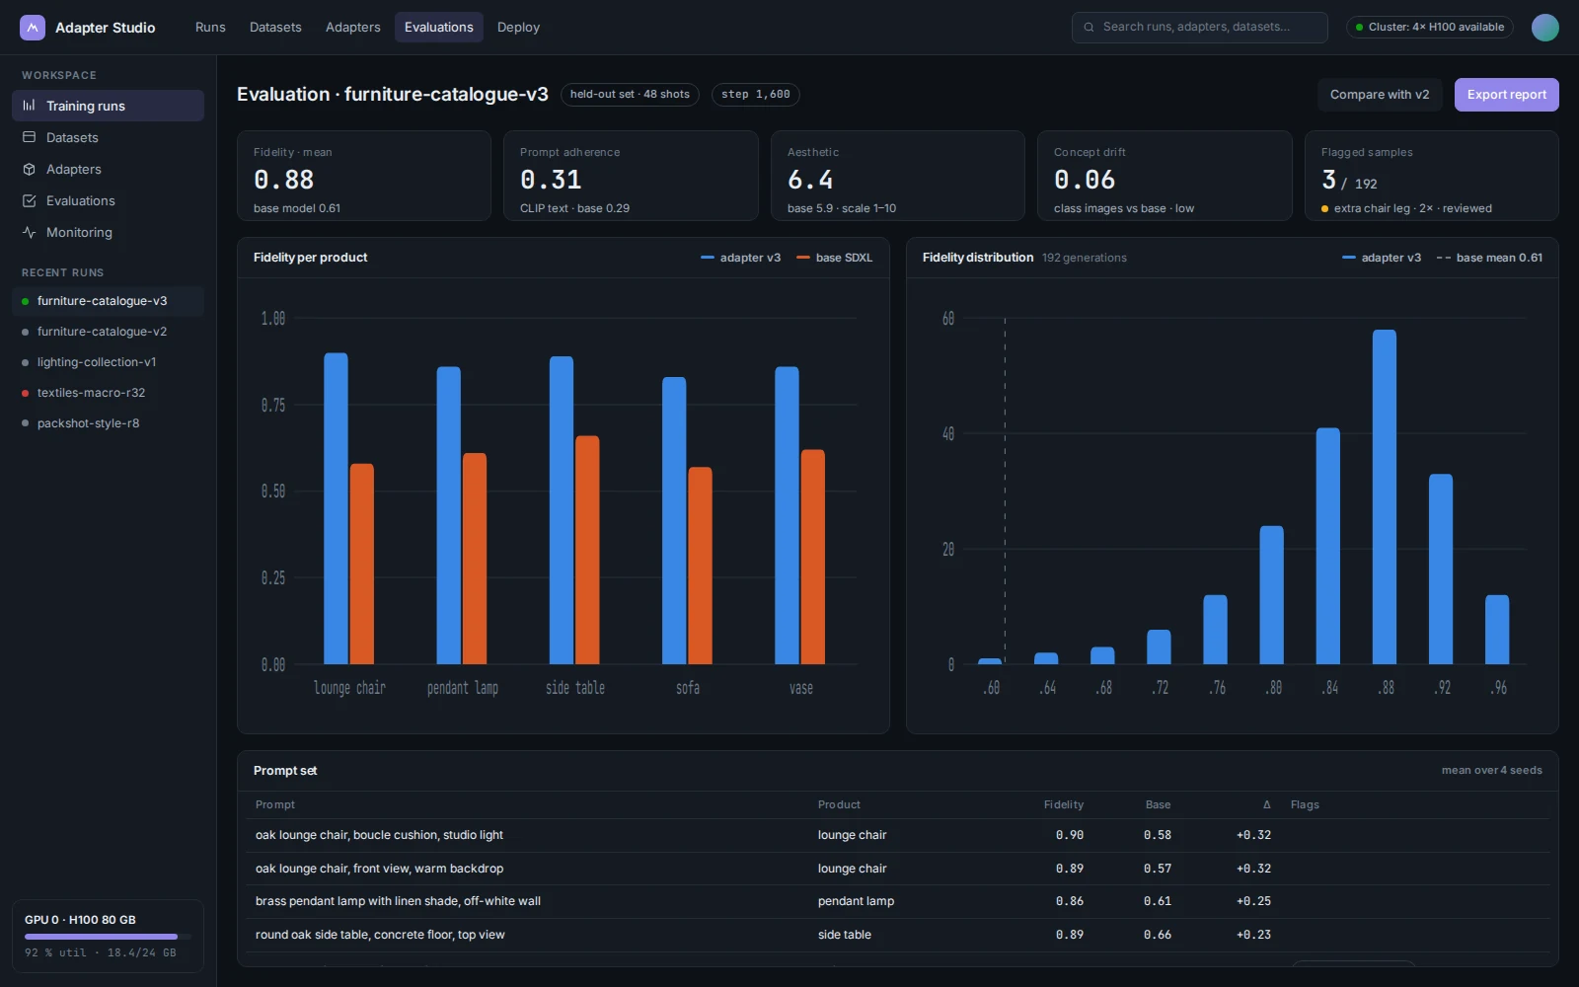Click the Flagged samples 3 / 192 card
The width and height of the screenshot is (1579, 987).
click(x=1432, y=176)
